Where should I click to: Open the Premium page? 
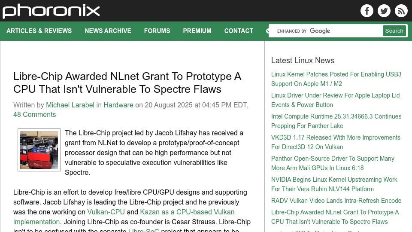tap(197, 31)
